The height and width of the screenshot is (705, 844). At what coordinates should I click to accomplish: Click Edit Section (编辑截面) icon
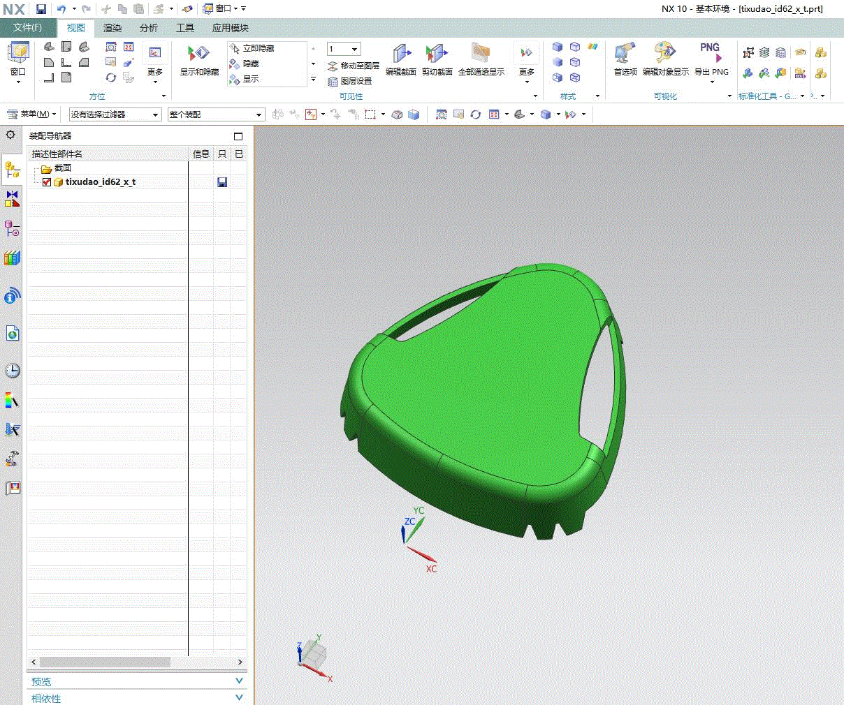401,60
